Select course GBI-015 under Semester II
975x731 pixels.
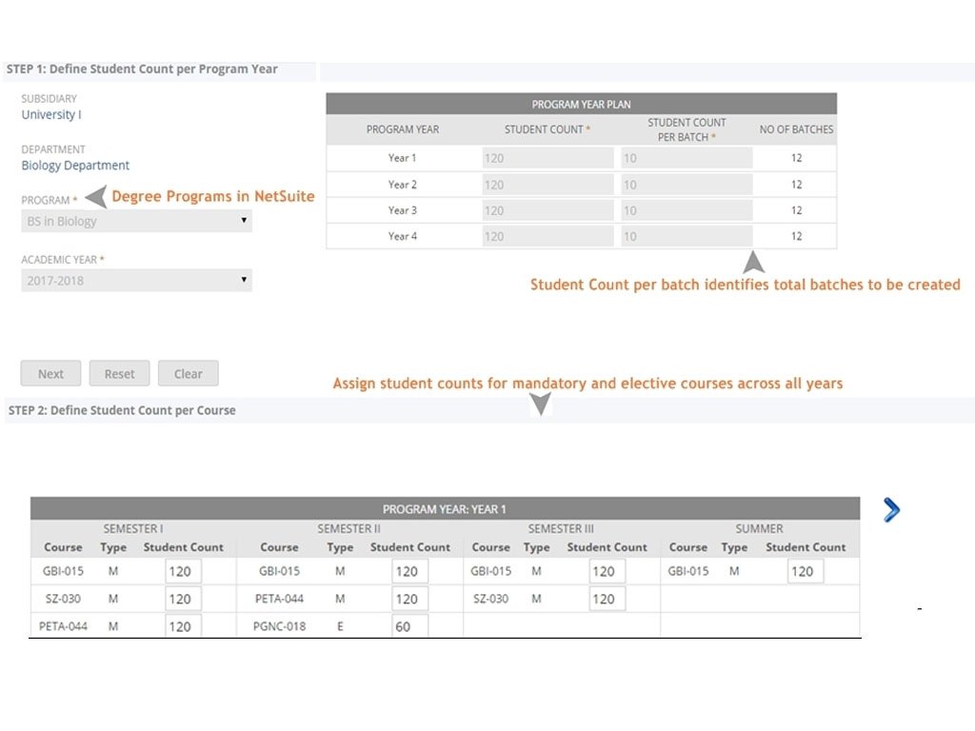click(279, 571)
